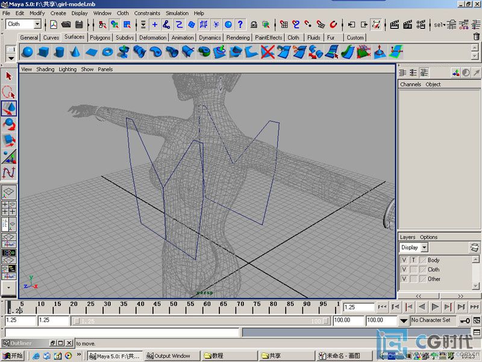
Task: Toggle the handles selection mask plus icon
Action: 155,24
